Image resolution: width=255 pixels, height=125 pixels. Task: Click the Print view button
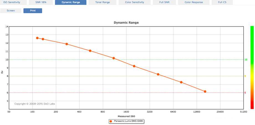33,11
